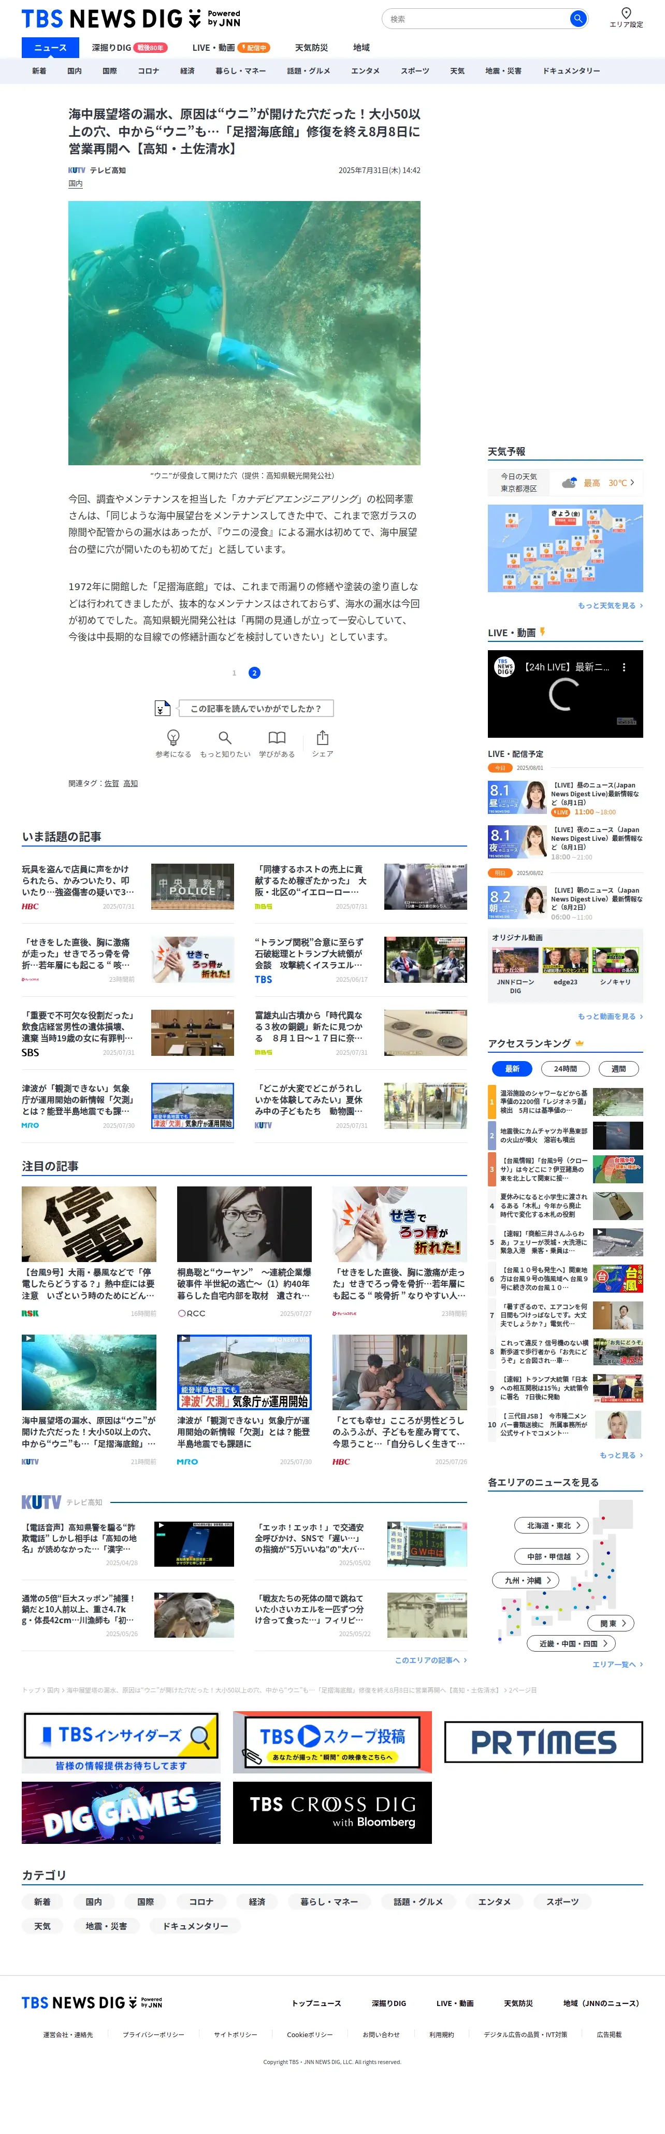Switch to the 深掘りDIG tab

point(128,48)
